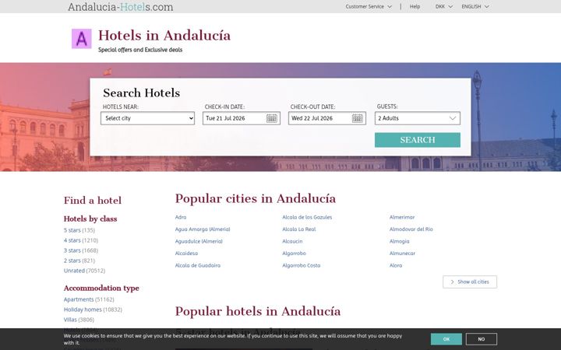Open the Alcaucin city link
Viewport: 561px width, 350px height.
[x=292, y=241]
